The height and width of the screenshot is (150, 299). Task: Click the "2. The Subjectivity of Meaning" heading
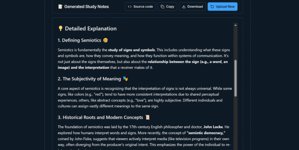pyautogui.click(x=89, y=79)
